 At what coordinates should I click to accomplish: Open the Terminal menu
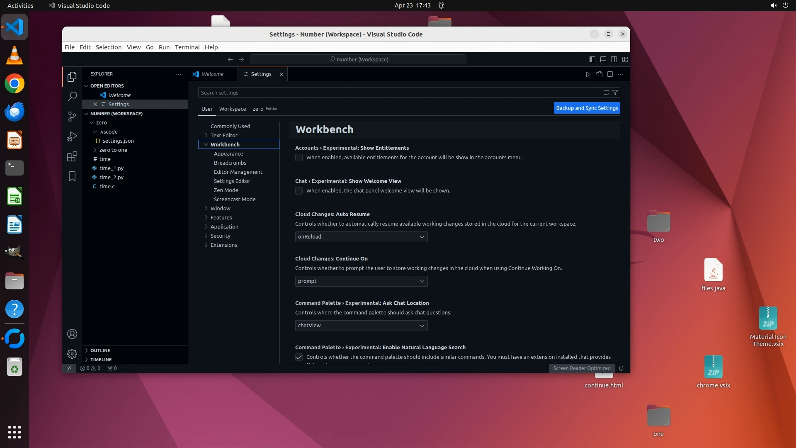point(187,47)
